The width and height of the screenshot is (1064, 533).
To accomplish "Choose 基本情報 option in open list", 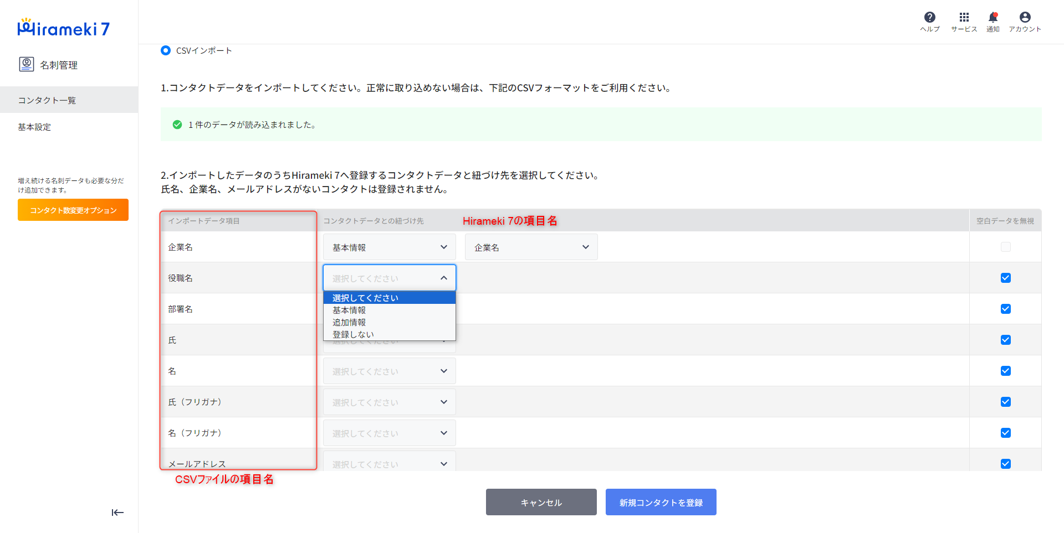I will (390, 310).
